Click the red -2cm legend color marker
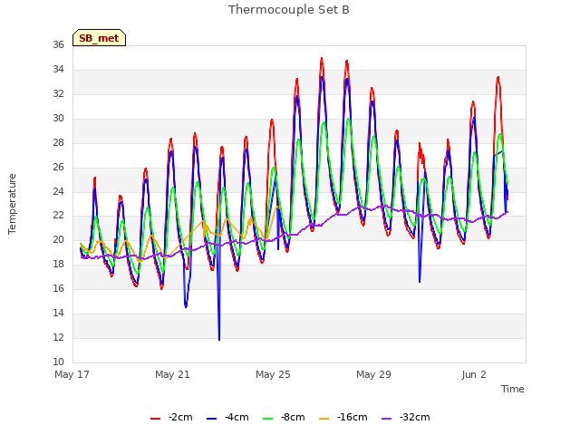 point(155,419)
